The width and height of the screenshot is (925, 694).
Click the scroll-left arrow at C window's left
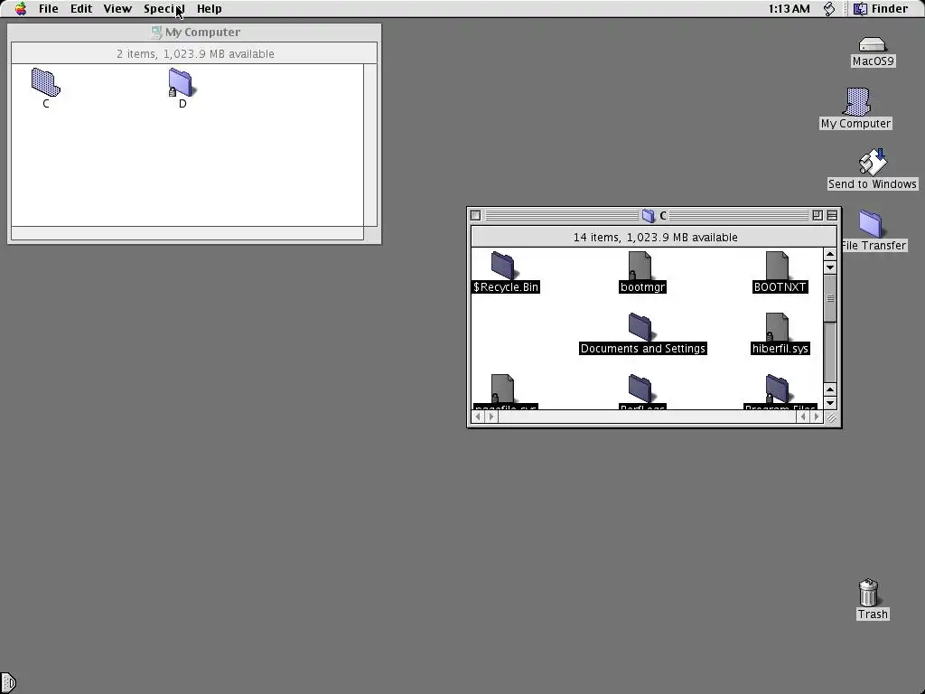pos(479,417)
